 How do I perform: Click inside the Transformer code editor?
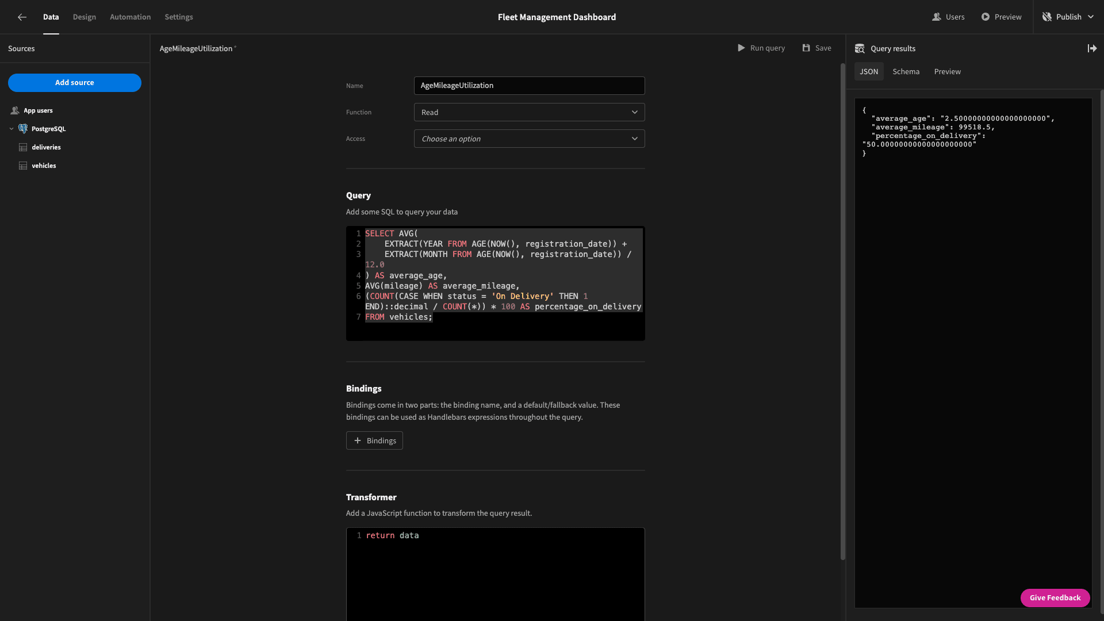pos(495,574)
